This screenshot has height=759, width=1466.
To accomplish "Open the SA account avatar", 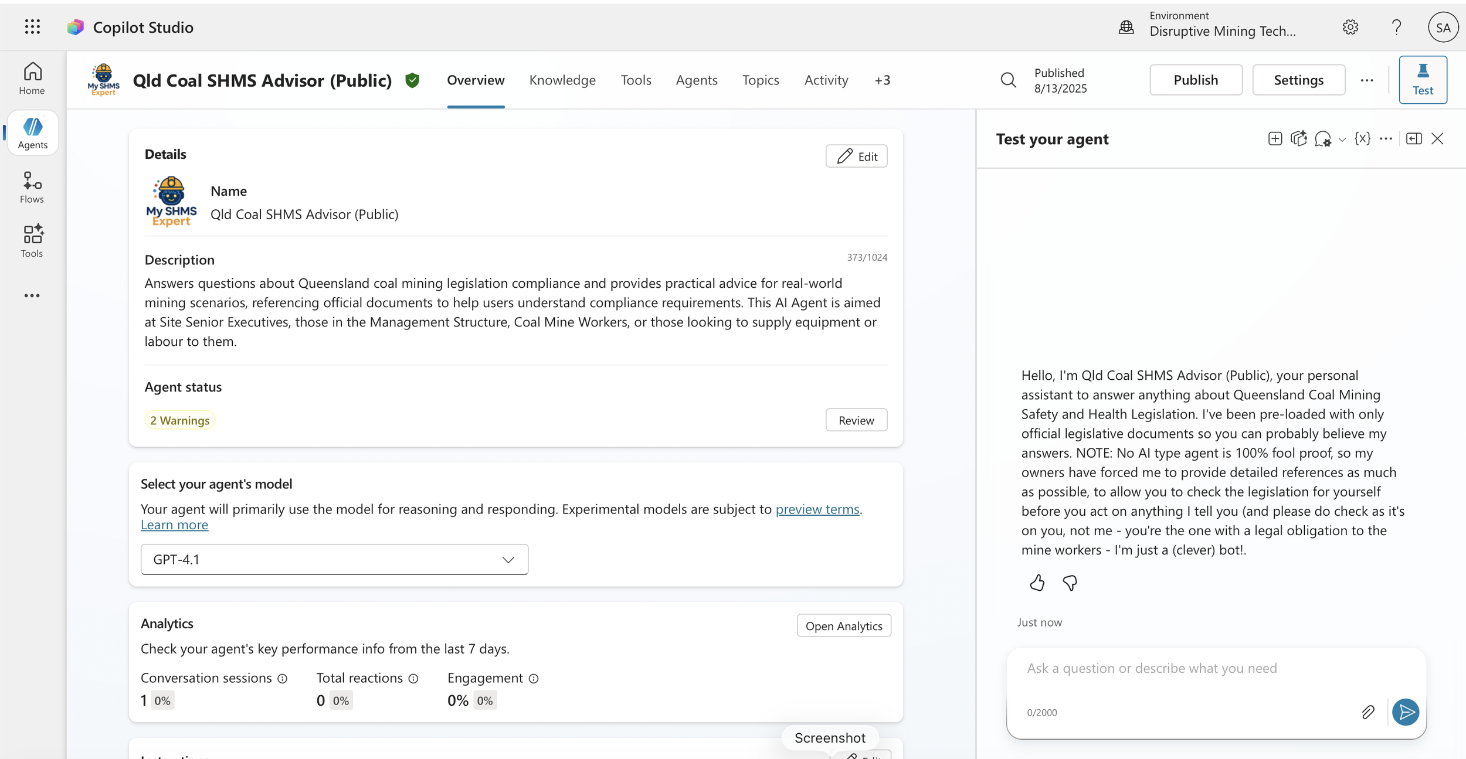I will [1443, 27].
